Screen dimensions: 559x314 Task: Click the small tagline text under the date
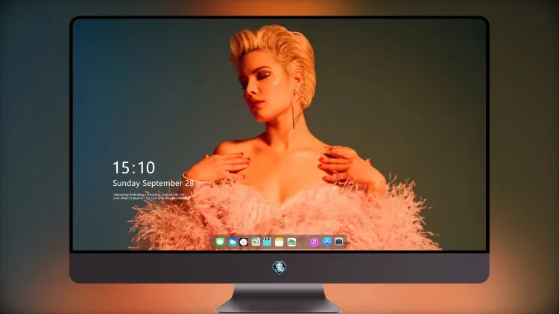click(x=151, y=196)
